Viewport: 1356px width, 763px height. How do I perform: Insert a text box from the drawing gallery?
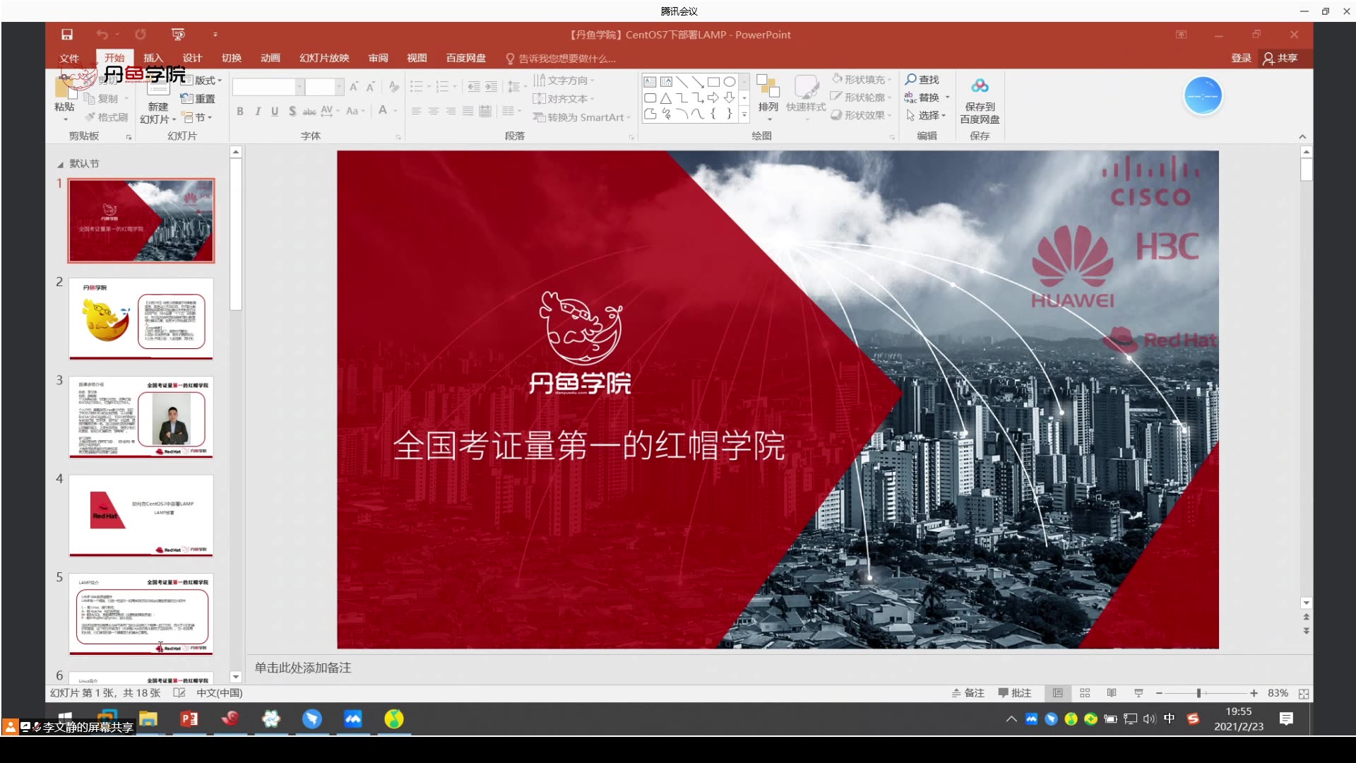(650, 81)
